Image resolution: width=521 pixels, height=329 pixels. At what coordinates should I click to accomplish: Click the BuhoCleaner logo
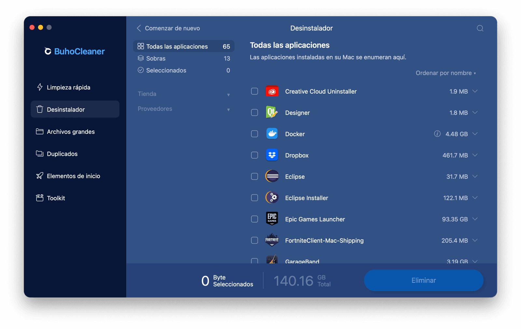pyautogui.click(x=74, y=51)
